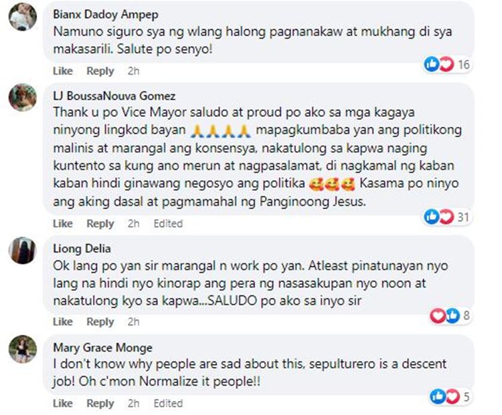The width and height of the screenshot is (502, 415).
Task: Open Mary Grace Monge's profile photo
Action: (x=22, y=349)
